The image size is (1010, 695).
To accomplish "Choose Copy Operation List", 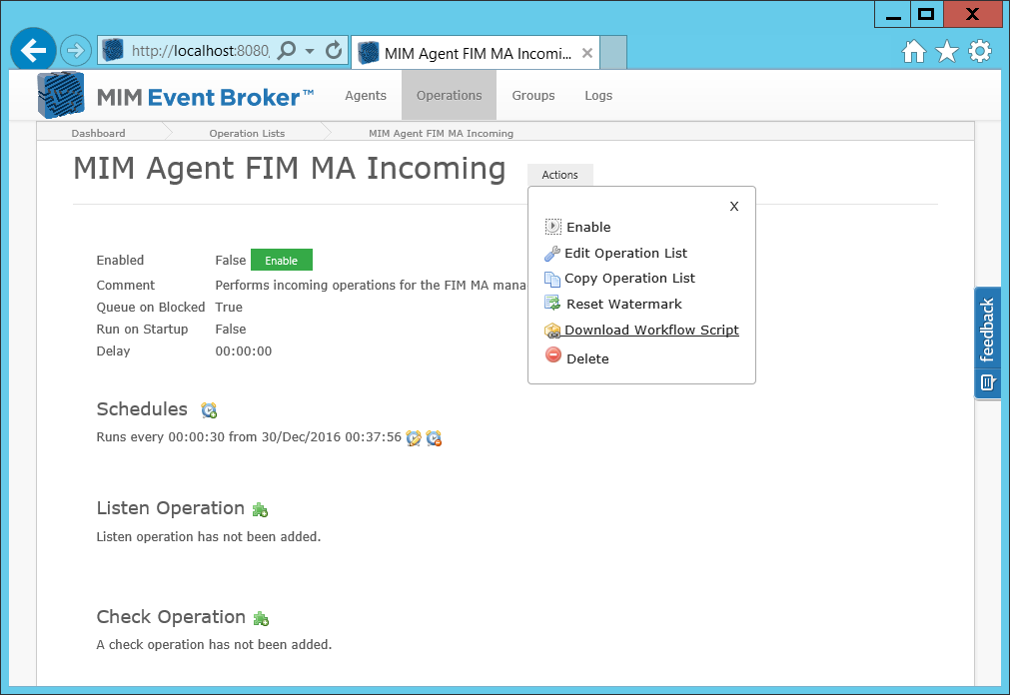I will pyautogui.click(x=629, y=279).
